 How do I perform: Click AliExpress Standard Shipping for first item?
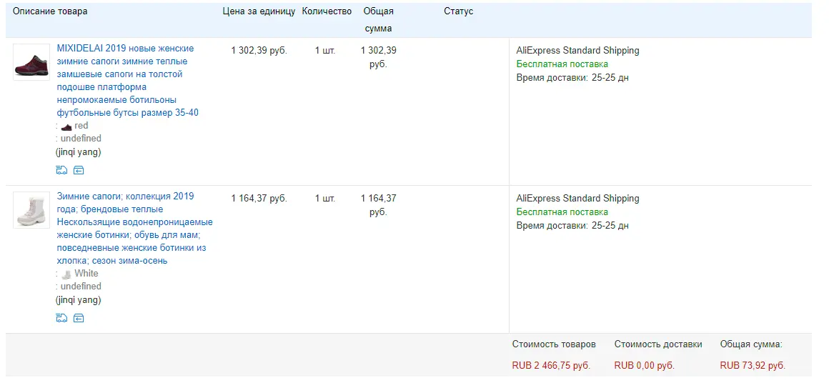click(x=577, y=51)
